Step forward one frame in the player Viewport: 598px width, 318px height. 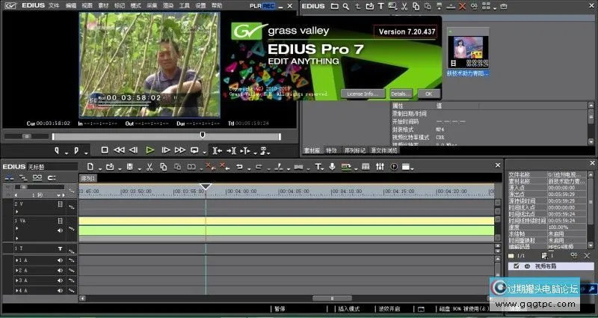click(x=166, y=150)
